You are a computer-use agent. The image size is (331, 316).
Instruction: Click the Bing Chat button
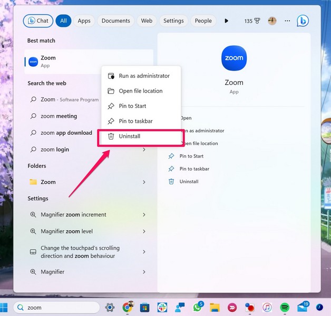37,21
